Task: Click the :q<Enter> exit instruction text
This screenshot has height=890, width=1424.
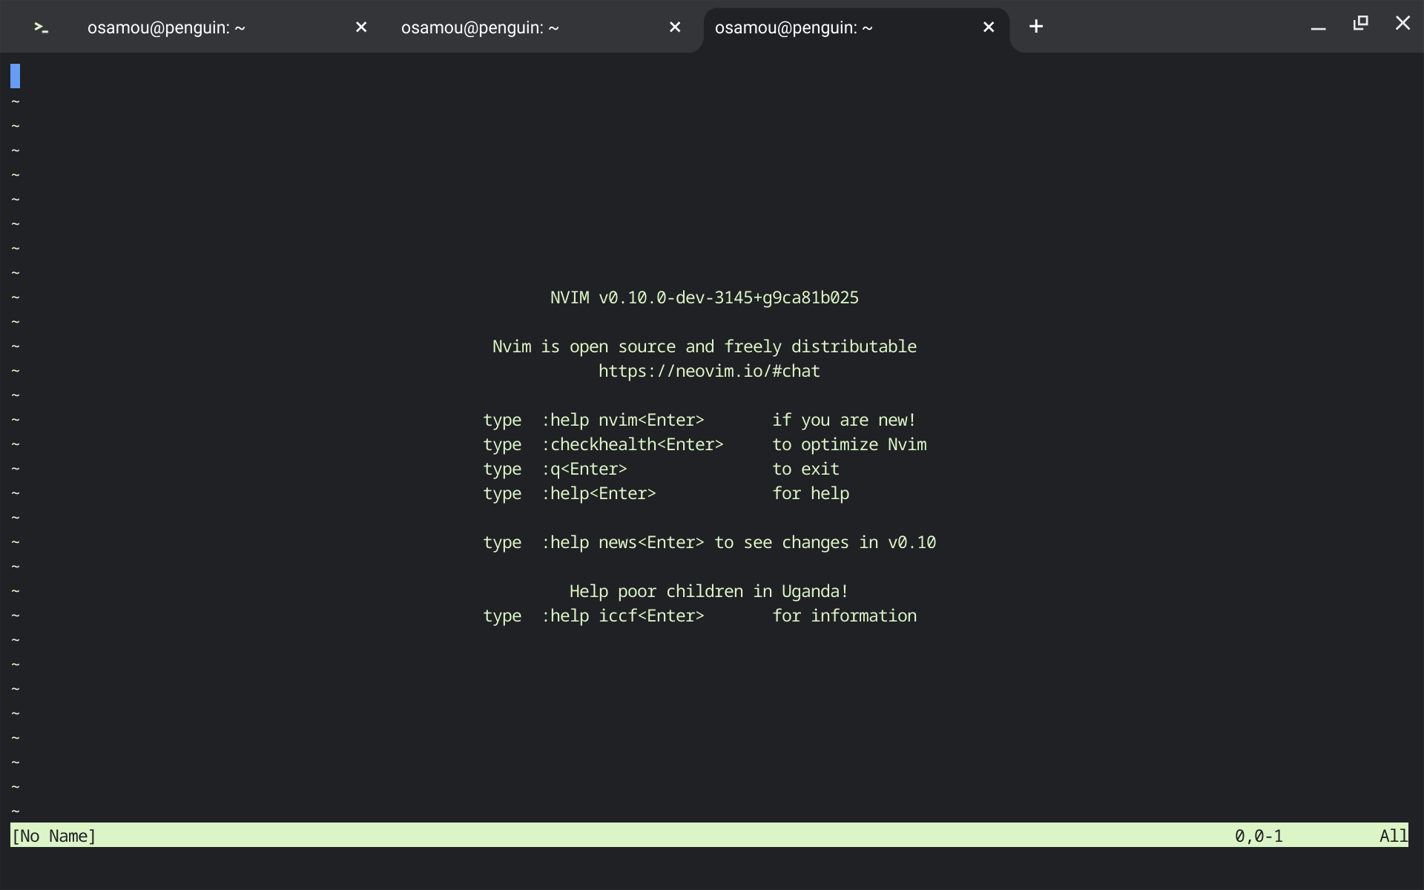Action: point(584,469)
